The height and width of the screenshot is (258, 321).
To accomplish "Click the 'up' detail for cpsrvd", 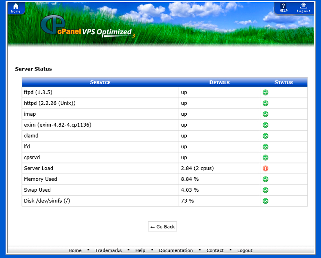I will [184, 158].
